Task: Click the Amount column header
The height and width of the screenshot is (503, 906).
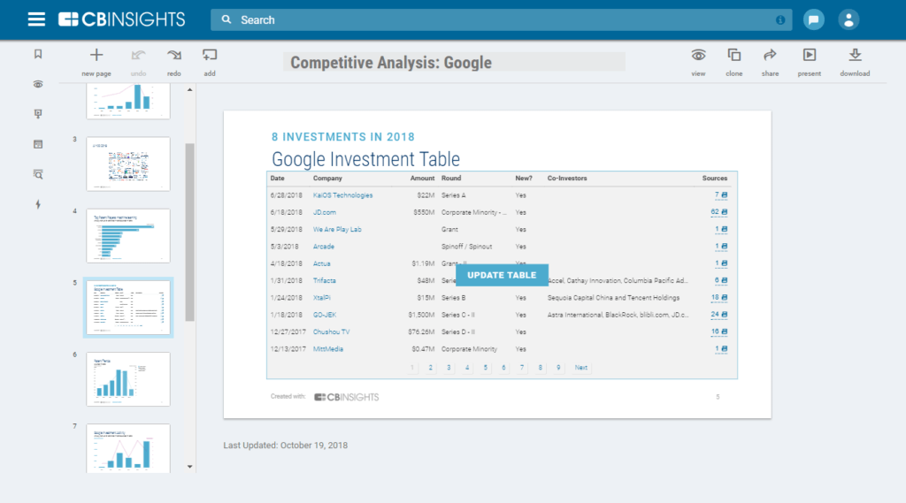Action: (422, 179)
